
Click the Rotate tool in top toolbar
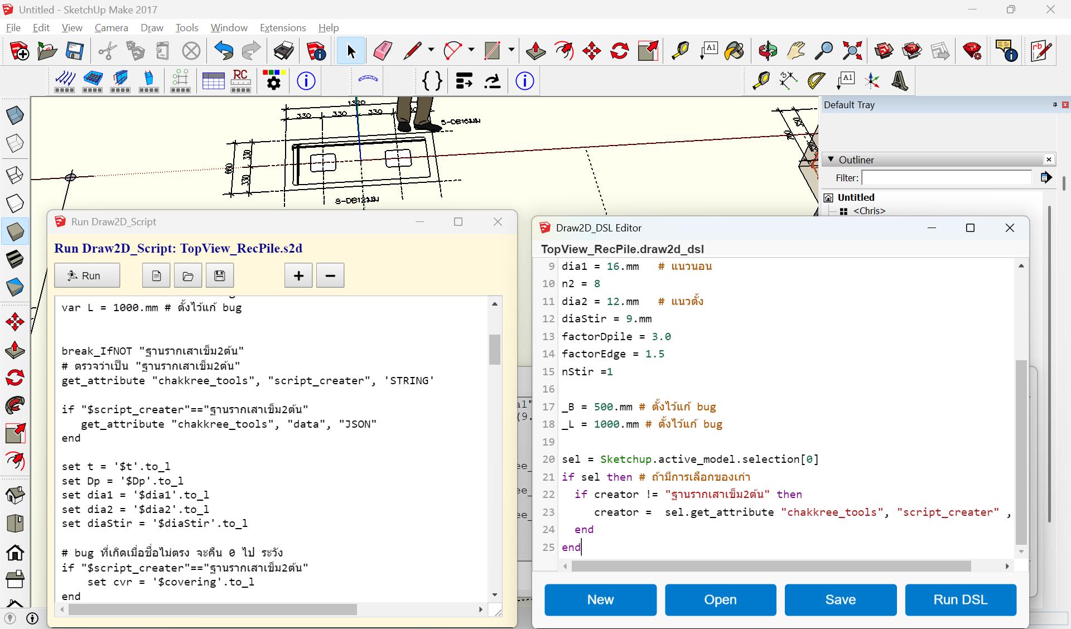[619, 51]
